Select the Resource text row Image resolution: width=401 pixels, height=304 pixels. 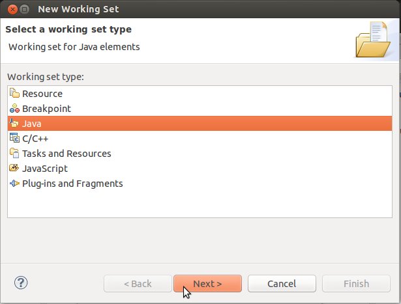click(200, 94)
